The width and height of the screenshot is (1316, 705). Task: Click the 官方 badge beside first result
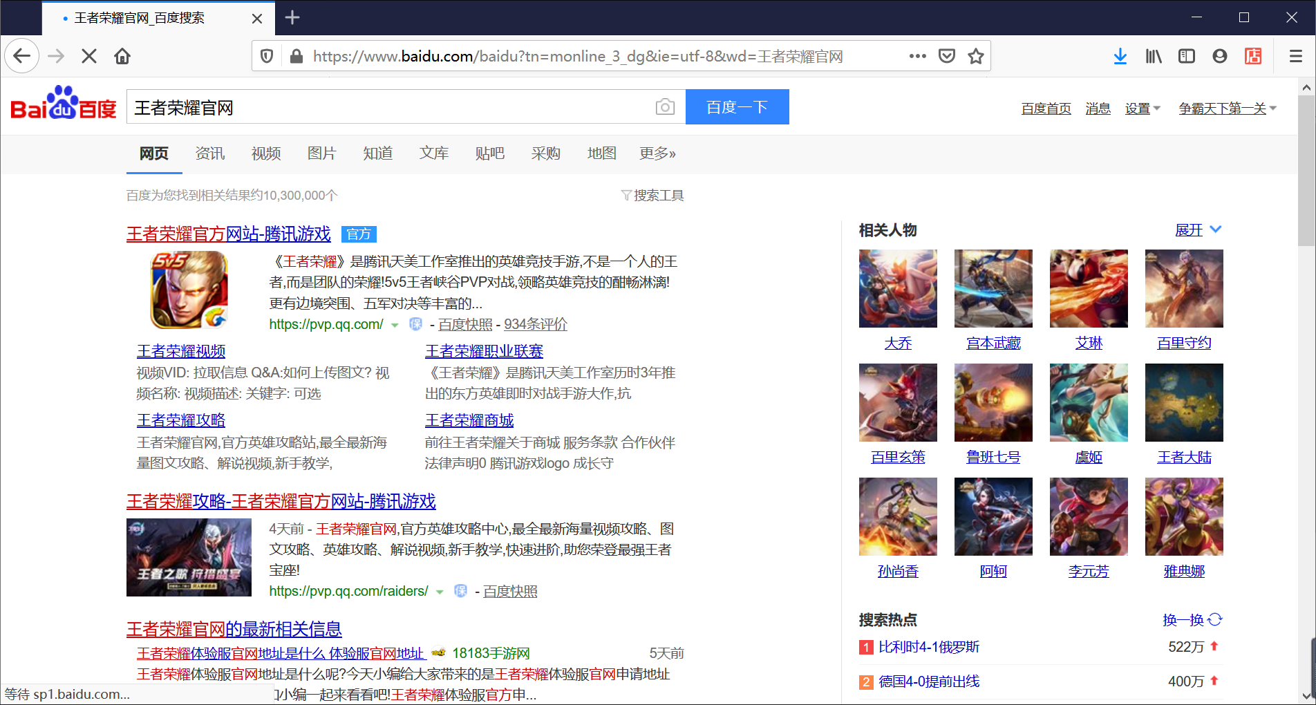click(359, 234)
